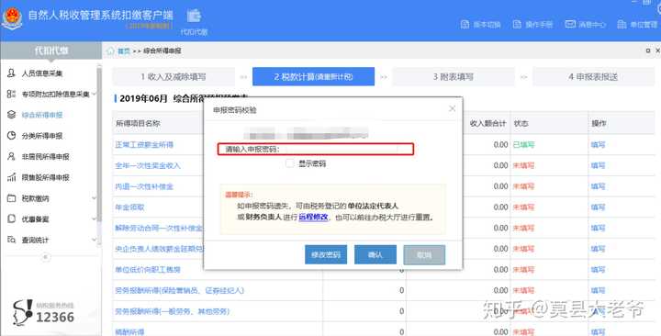The image size is (661, 336).
Task: Open the 年金领取 row link
Action: click(x=129, y=207)
